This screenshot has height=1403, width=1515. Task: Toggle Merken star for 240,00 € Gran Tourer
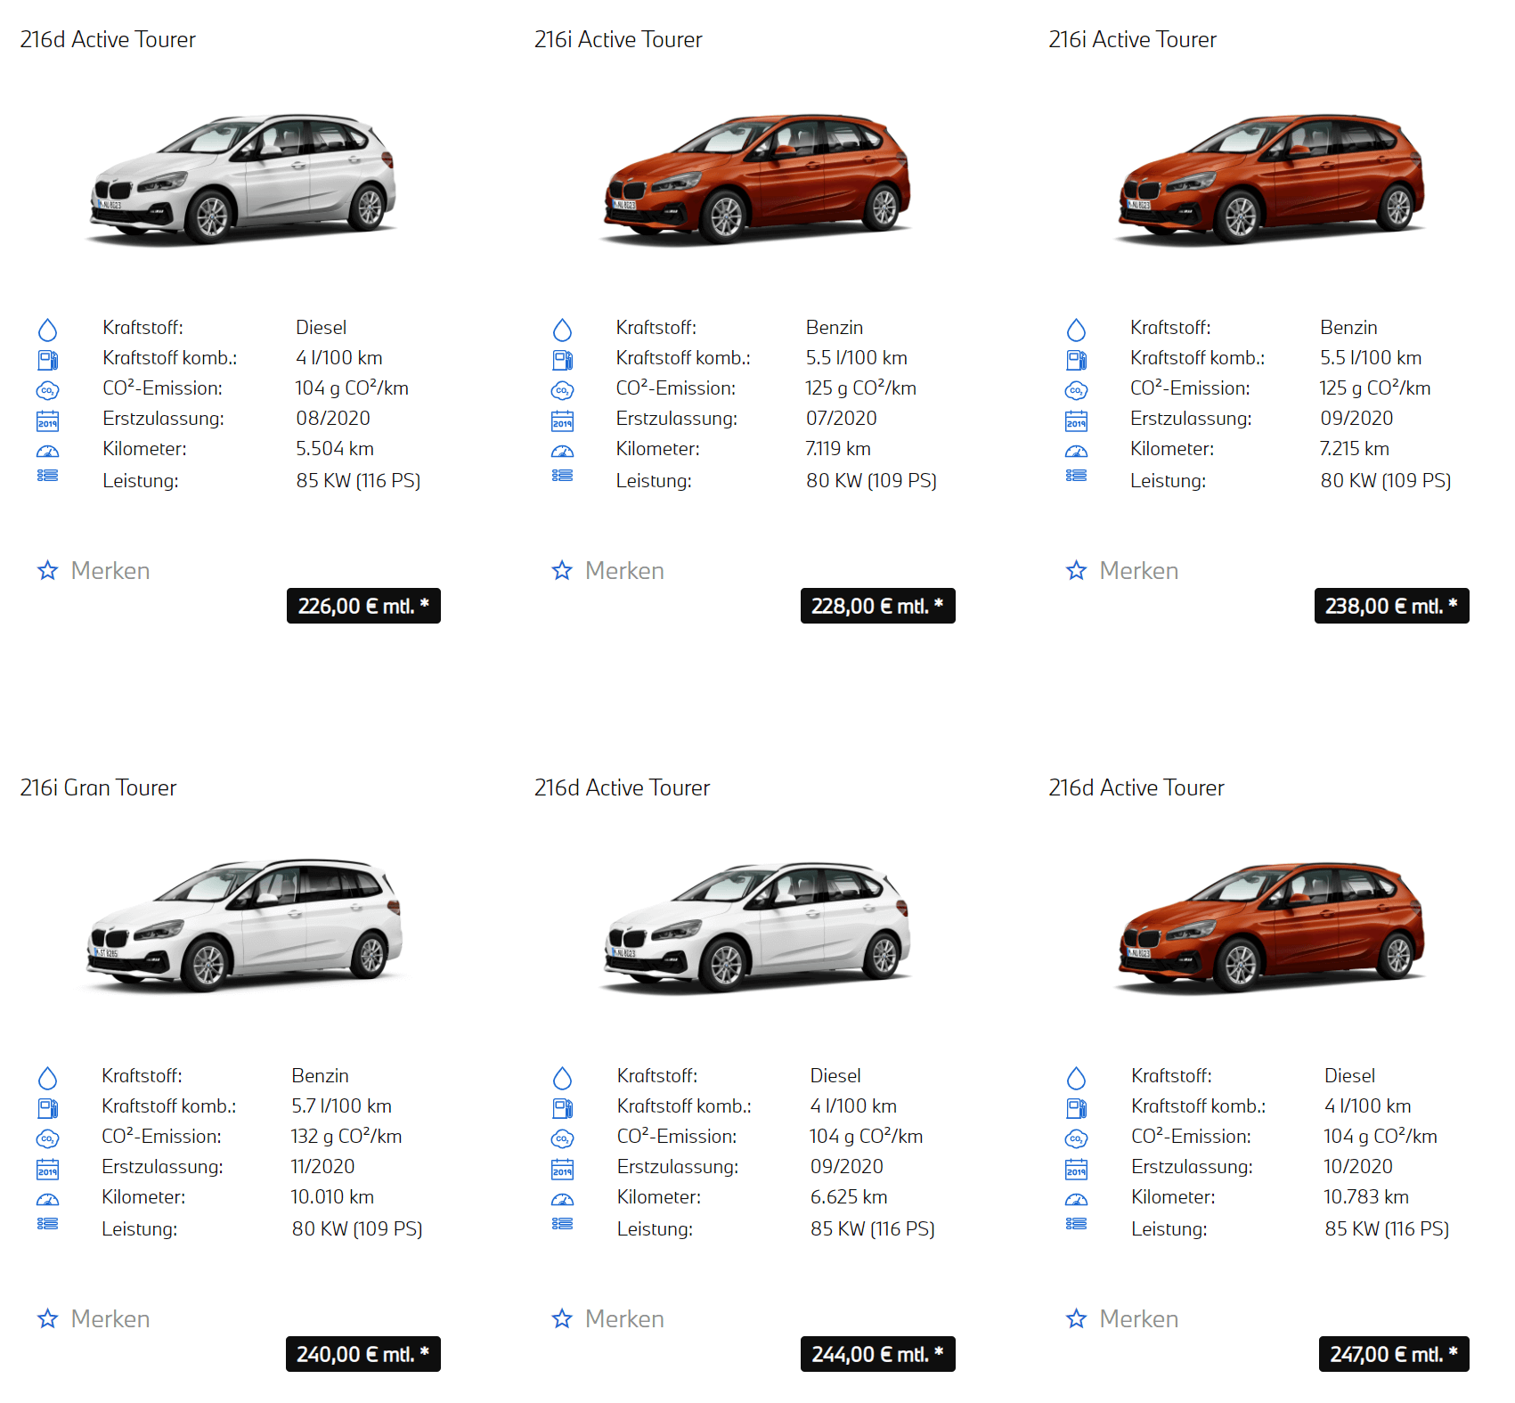[48, 1318]
